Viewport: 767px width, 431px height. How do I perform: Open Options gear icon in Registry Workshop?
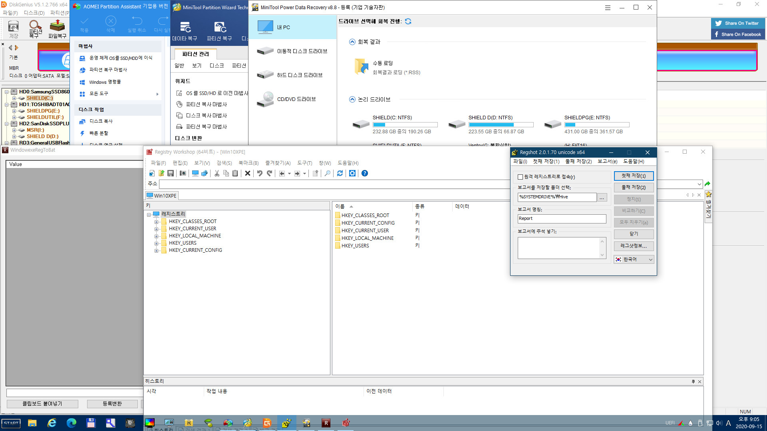click(352, 173)
